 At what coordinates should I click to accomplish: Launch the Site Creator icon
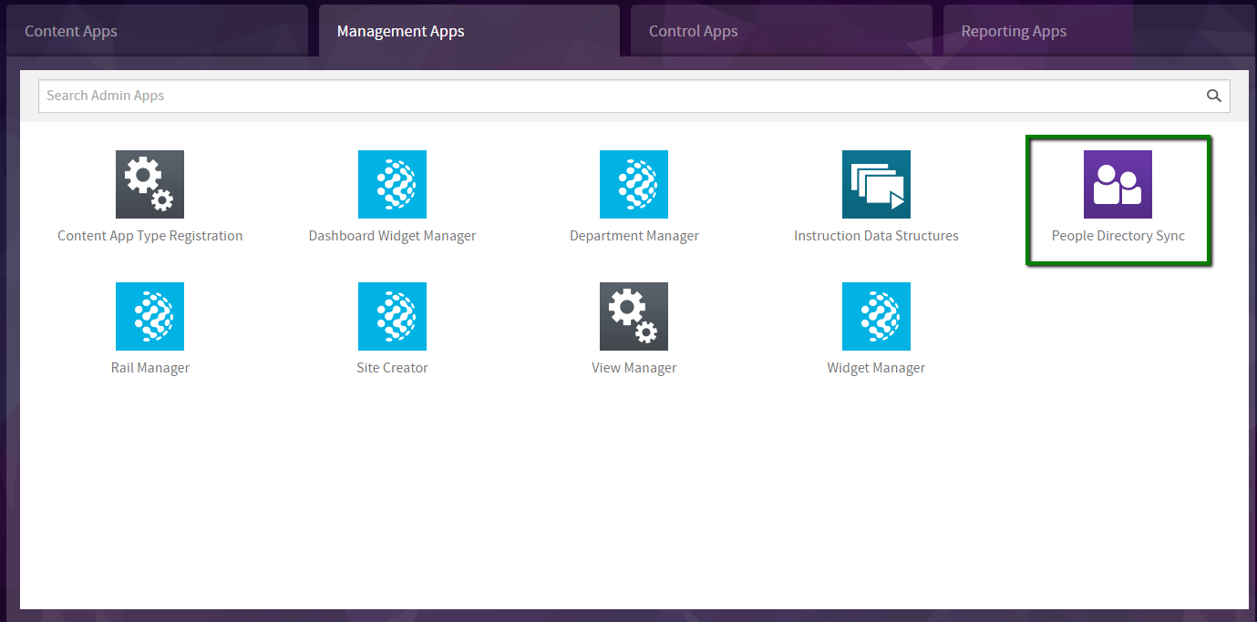click(392, 316)
